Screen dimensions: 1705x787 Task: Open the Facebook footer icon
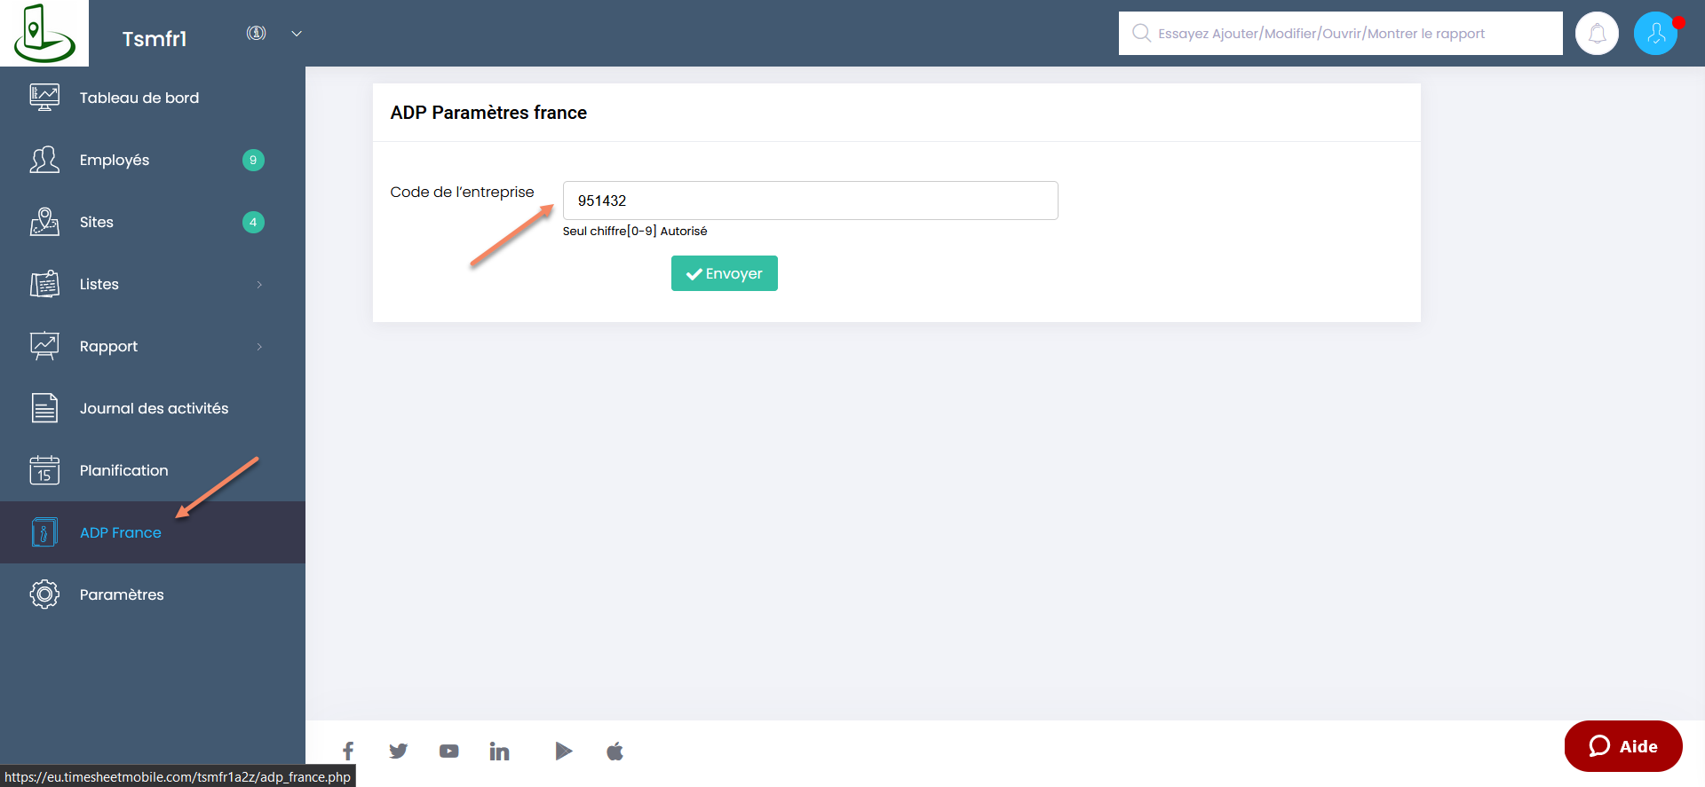tap(348, 752)
